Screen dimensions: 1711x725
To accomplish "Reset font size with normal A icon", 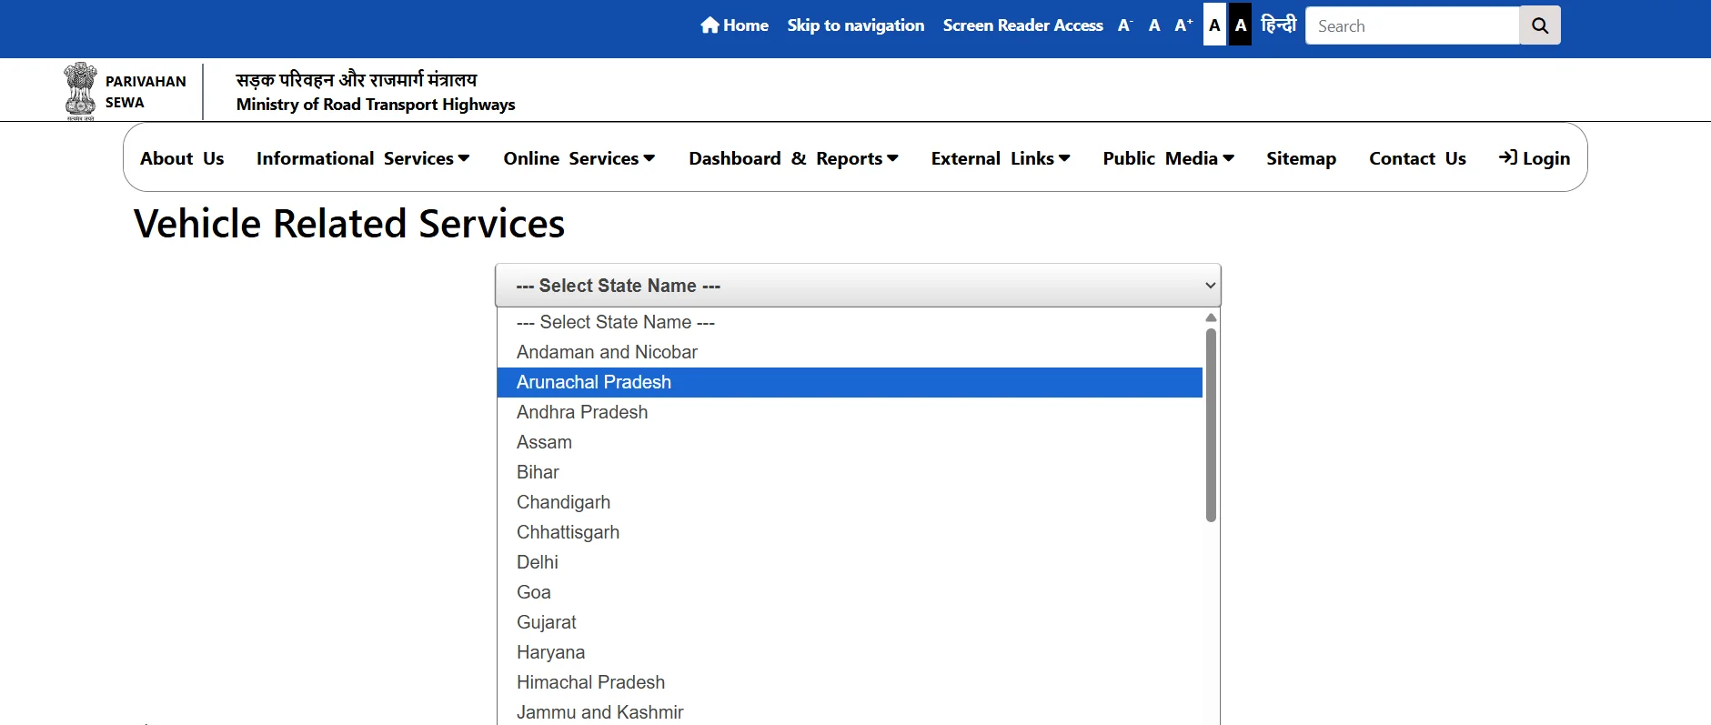I will [x=1154, y=25].
